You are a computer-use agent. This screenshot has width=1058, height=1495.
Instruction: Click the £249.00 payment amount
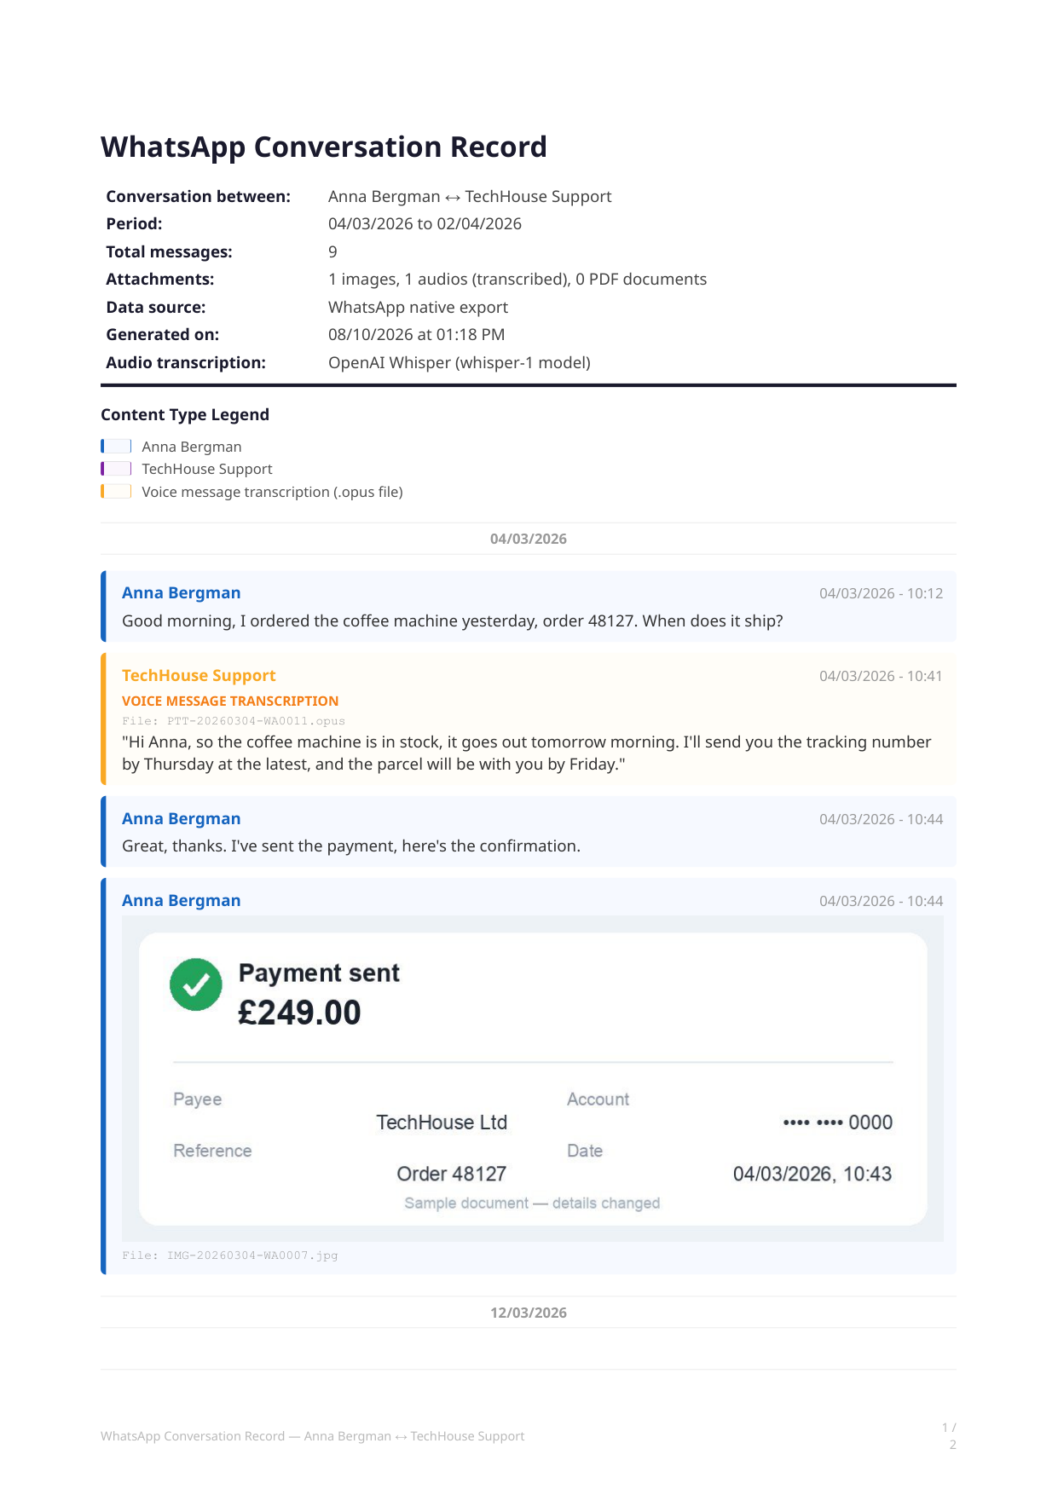[299, 1013]
